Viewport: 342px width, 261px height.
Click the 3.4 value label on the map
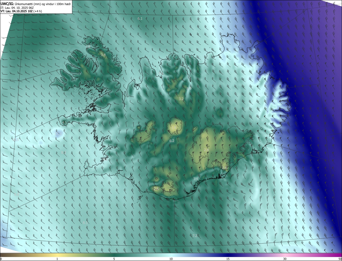pos(103,55)
